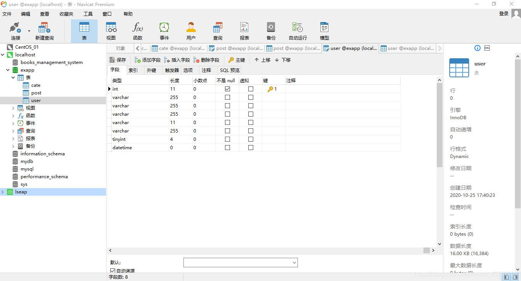Expand the 函数 node in tree
Screen dimensions: 521x281
pos(13,116)
